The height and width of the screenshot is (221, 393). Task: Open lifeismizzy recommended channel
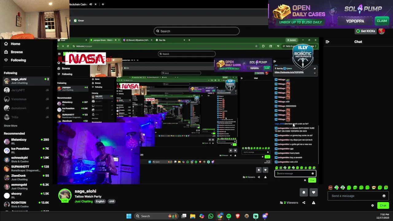point(26,142)
